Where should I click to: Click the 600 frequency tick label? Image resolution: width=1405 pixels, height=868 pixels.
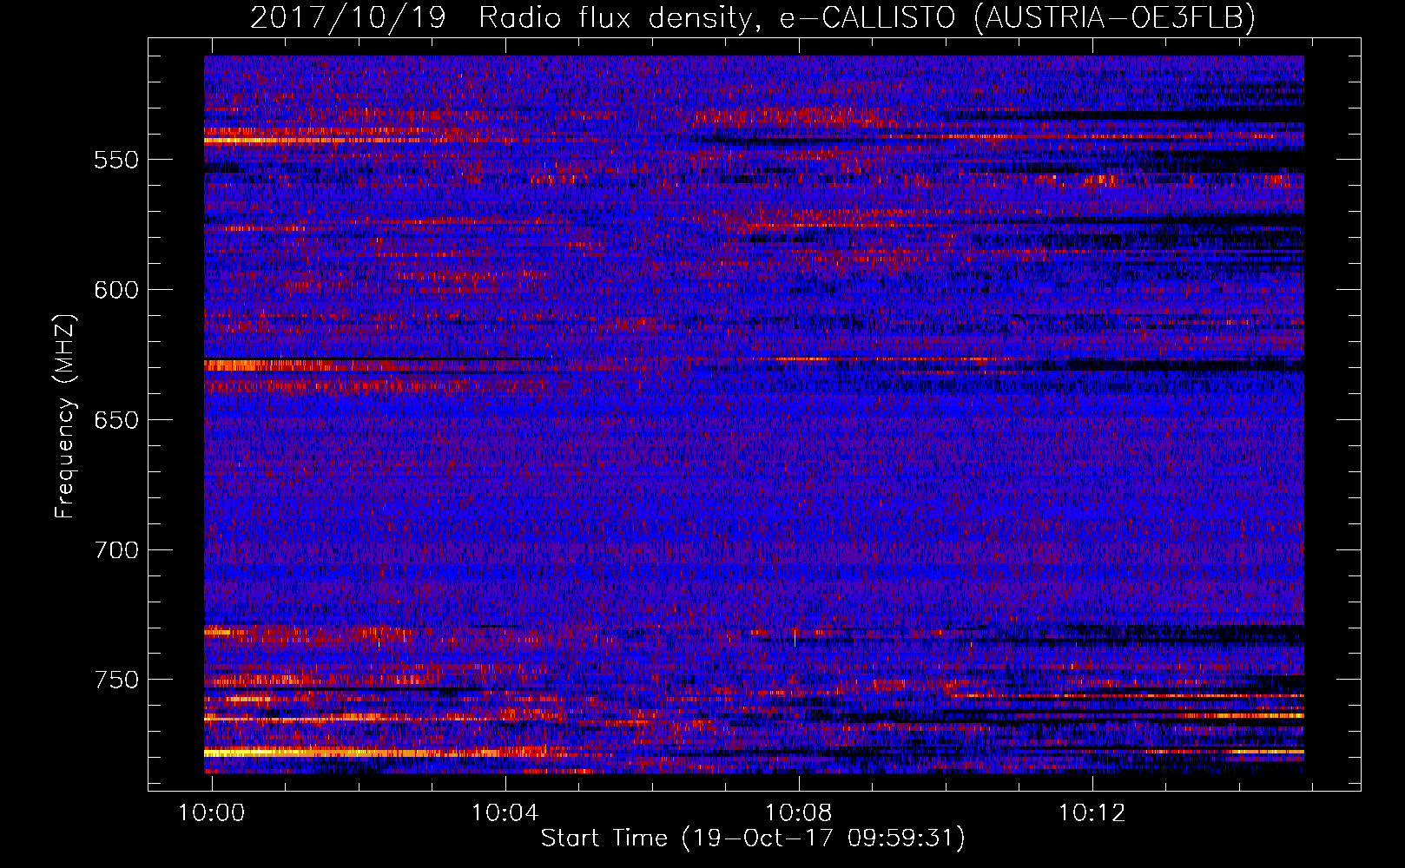coord(116,291)
